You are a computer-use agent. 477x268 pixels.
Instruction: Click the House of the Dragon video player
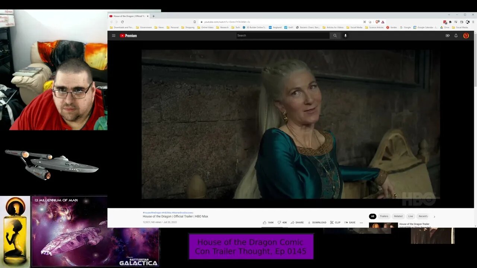point(291,124)
